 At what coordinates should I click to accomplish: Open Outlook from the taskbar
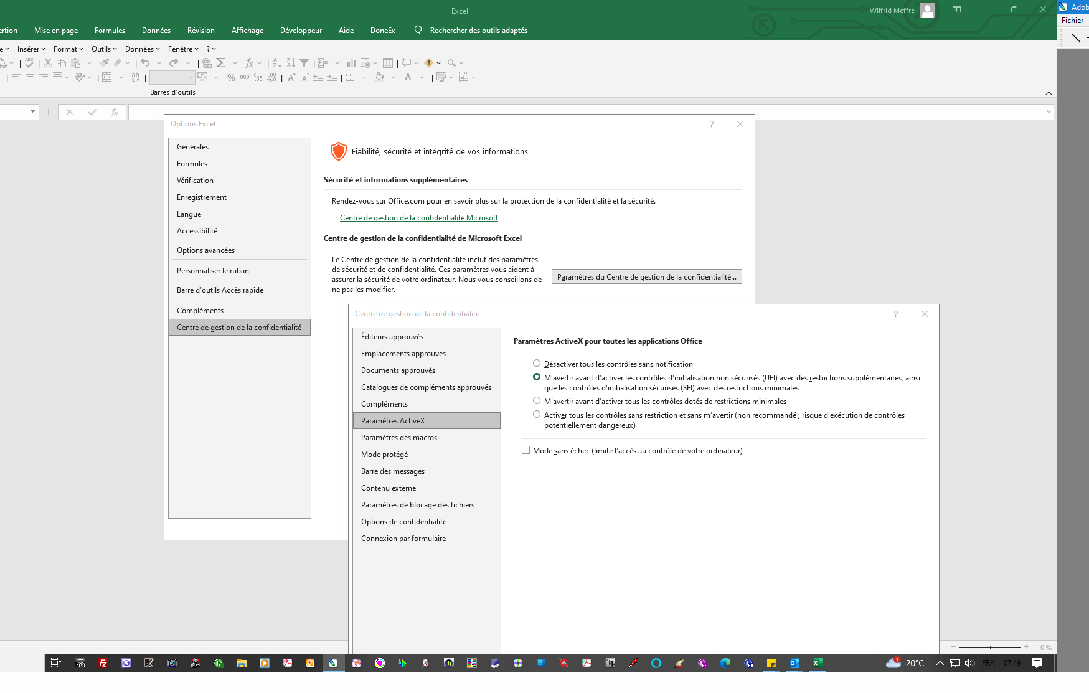pos(794,663)
